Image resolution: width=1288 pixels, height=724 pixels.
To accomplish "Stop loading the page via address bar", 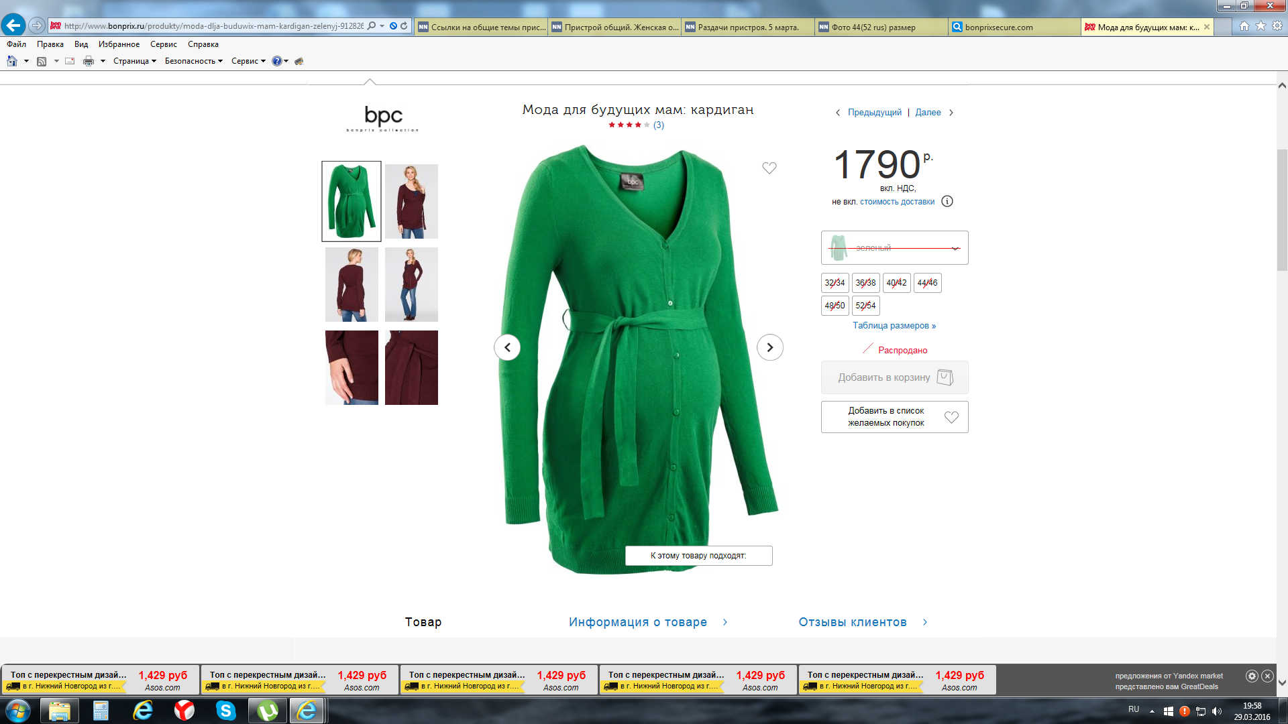I will click(393, 26).
